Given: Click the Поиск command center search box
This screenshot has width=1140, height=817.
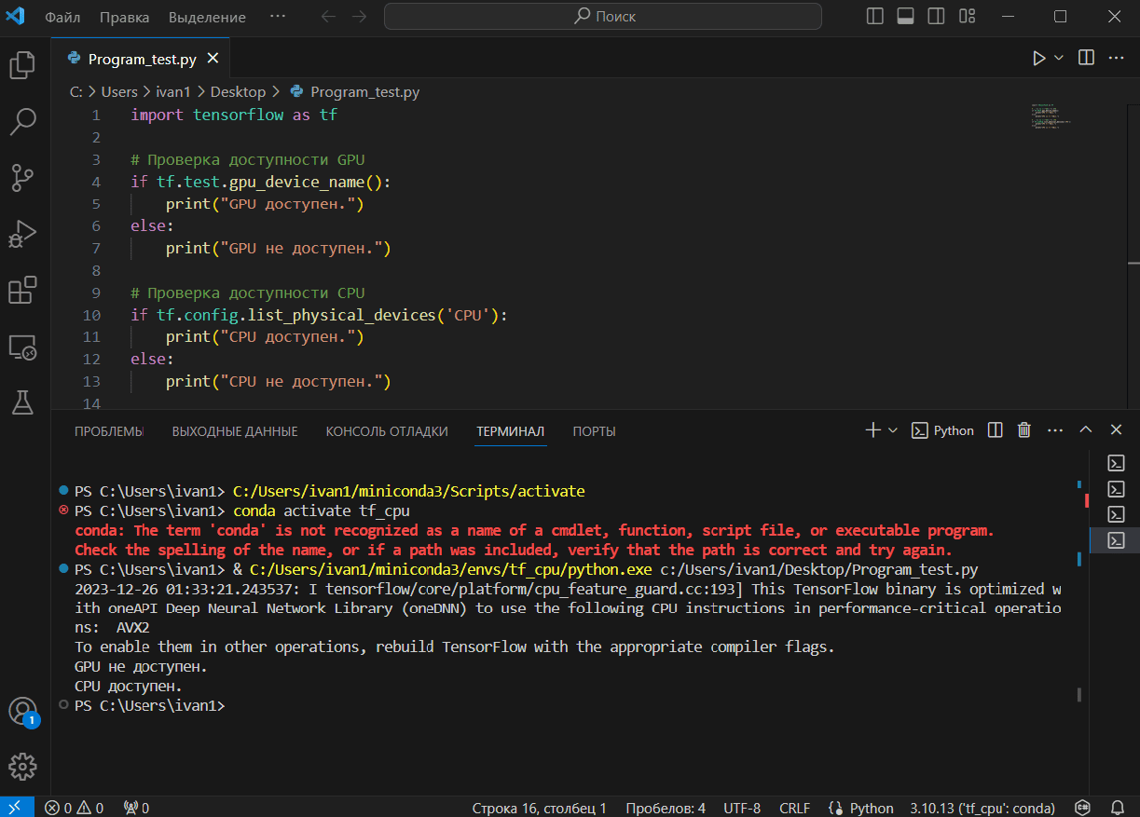Looking at the screenshot, I should (603, 17).
